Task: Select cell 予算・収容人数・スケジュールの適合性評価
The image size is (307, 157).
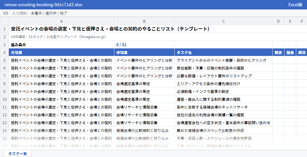Action: (x=224, y=138)
